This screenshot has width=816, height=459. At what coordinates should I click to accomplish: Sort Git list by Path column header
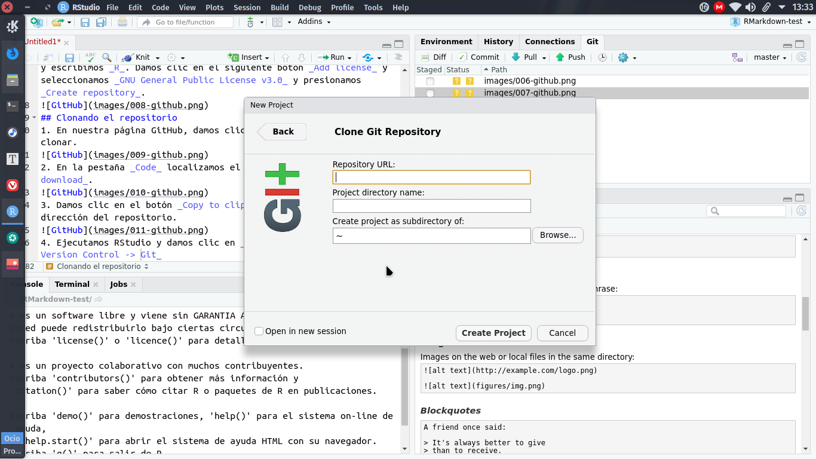(x=645, y=70)
